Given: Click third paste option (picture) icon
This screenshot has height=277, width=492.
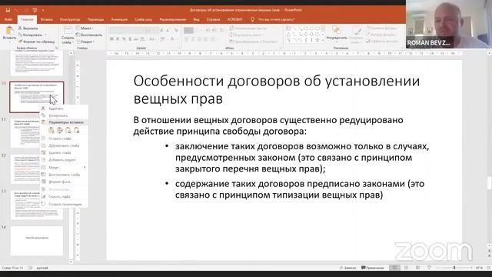Looking at the screenshot, I should (x=68, y=130).
